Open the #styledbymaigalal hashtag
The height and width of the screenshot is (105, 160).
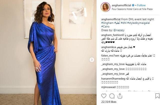pyautogui.click(x=138, y=23)
